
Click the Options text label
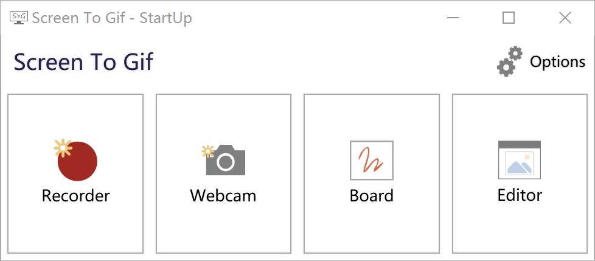tap(557, 62)
